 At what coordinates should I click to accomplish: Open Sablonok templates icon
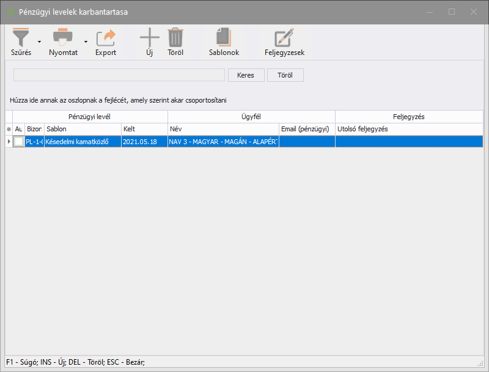coord(224,38)
